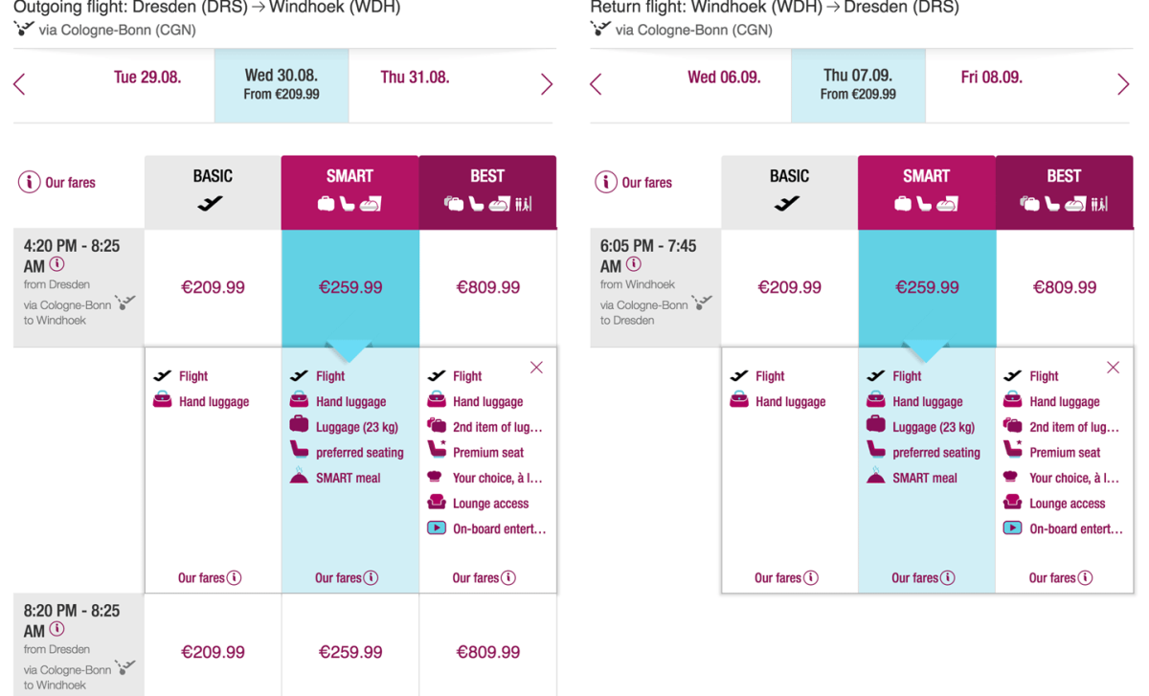Select the Fri 08.09. return date tab
This screenshot has width=1149, height=696.
991,78
